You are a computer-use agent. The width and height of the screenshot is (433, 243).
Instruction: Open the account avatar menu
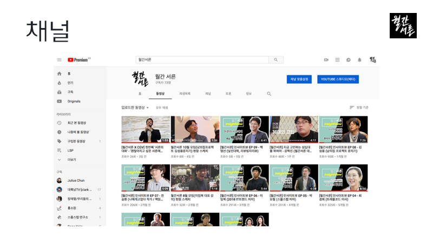click(x=373, y=60)
